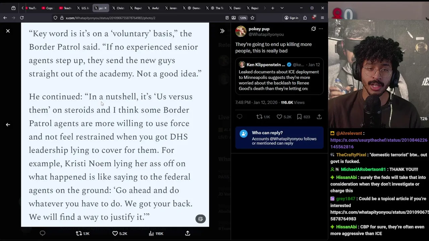Viewport: 429px width, 241px height.
Task: Reset the 120% zoom level badge
Action: pyautogui.click(x=243, y=18)
